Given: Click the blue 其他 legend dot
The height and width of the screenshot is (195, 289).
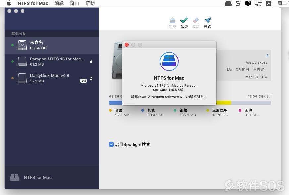Looking at the screenshot, I should pyautogui.click(x=143, y=110).
